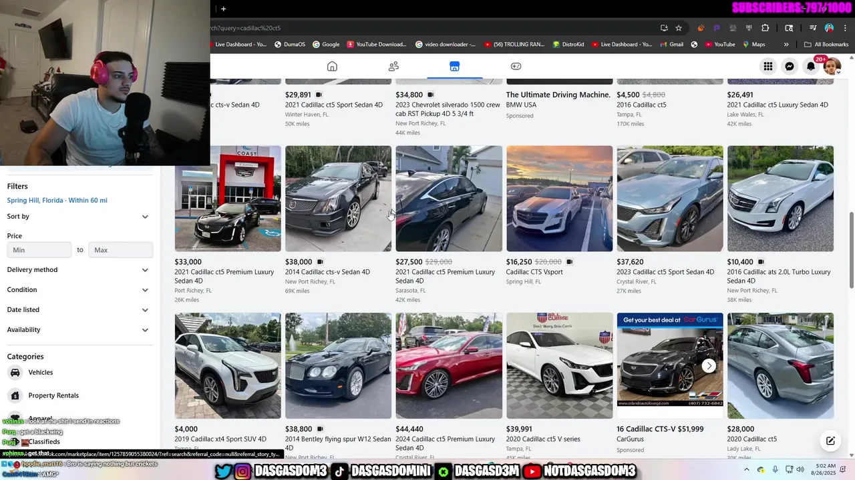Open Gmail bookmark
The width and height of the screenshot is (855, 480).
[x=671, y=45]
